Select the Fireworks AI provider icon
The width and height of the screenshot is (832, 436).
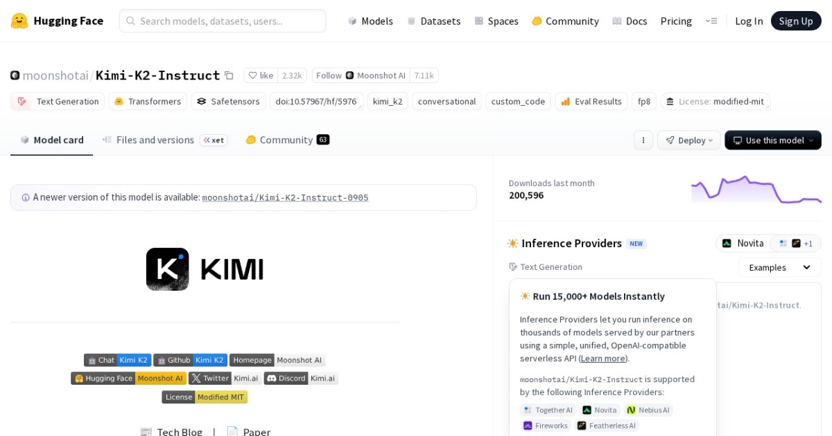click(x=528, y=426)
